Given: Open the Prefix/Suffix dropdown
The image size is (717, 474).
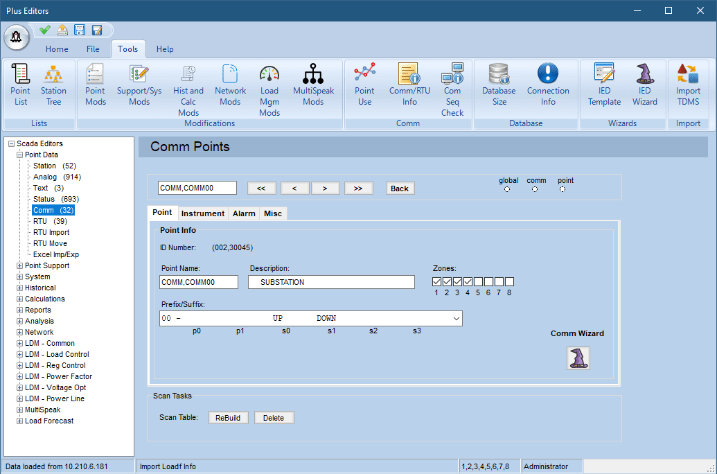Looking at the screenshot, I should pyautogui.click(x=456, y=319).
